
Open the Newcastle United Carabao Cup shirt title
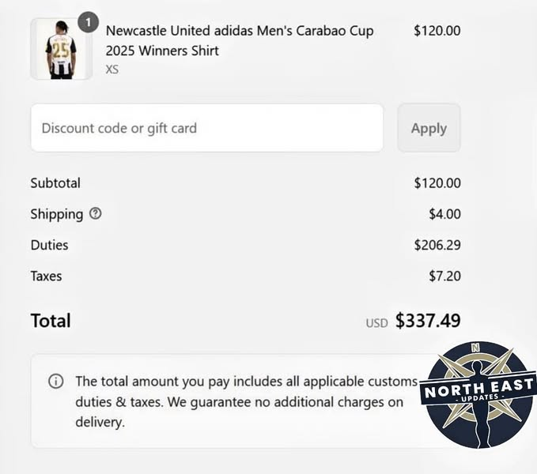tap(240, 40)
